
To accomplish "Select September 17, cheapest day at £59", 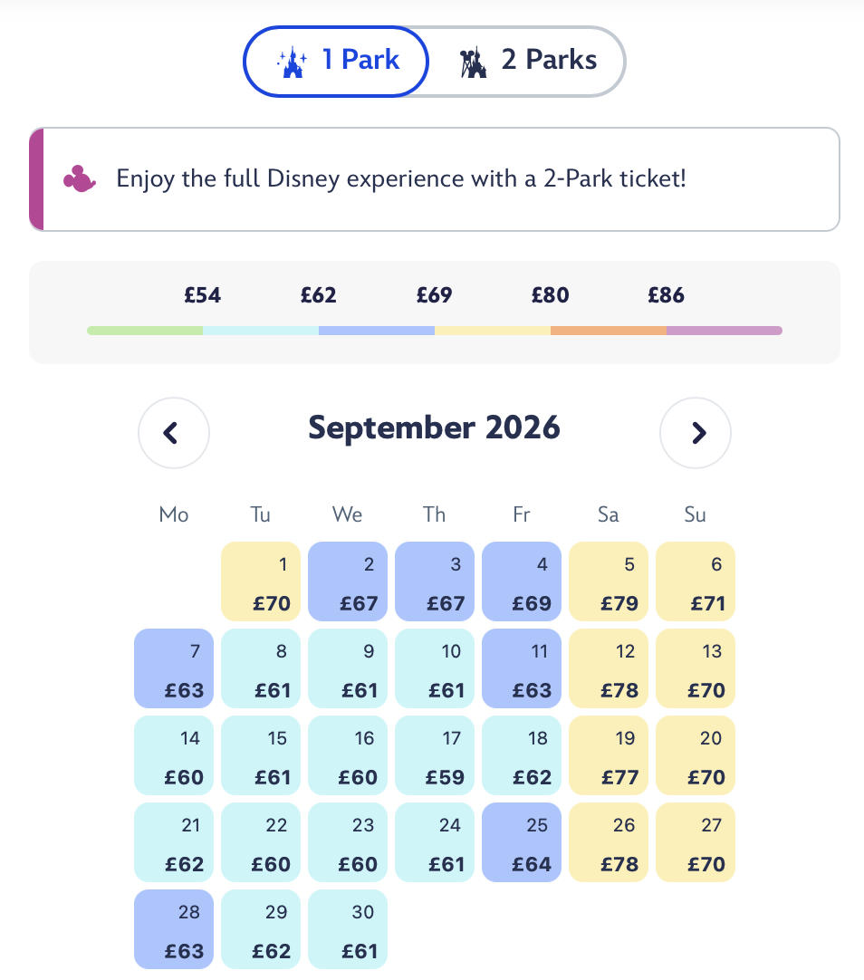I will (435, 755).
